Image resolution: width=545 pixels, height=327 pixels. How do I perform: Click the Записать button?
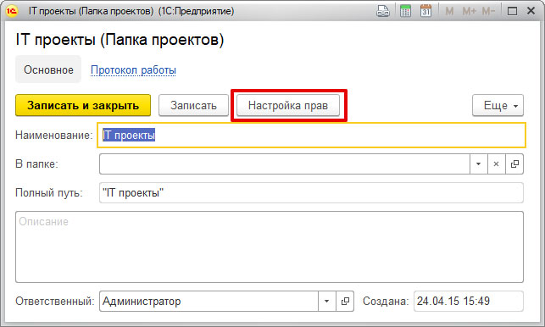tap(193, 105)
